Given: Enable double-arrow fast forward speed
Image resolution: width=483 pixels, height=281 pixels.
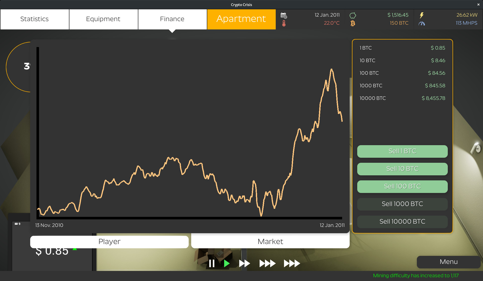Looking at the screenshot, I should click(x=244, y=263).
